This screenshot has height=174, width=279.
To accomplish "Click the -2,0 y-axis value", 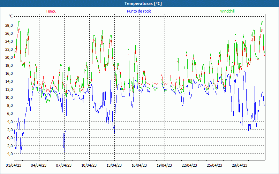I will point(9,146).
